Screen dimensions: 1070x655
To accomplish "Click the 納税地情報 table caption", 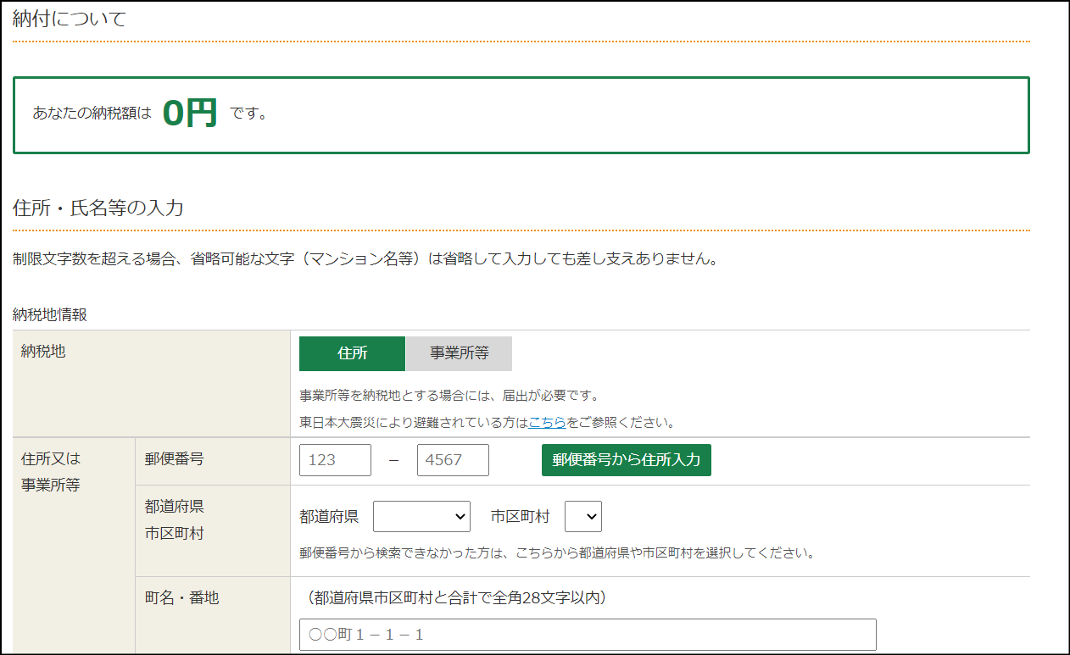I will 50,314.
